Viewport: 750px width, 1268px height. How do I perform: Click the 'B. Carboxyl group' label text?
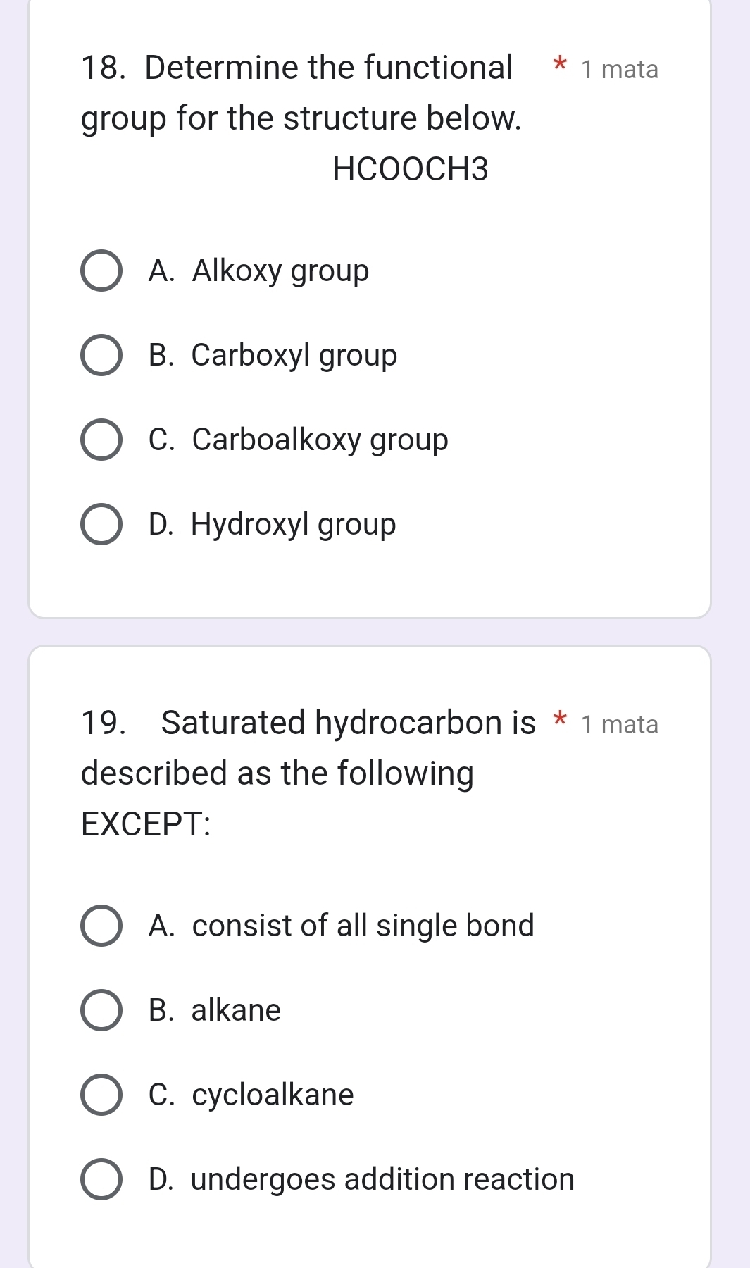[x=273, y=355]
